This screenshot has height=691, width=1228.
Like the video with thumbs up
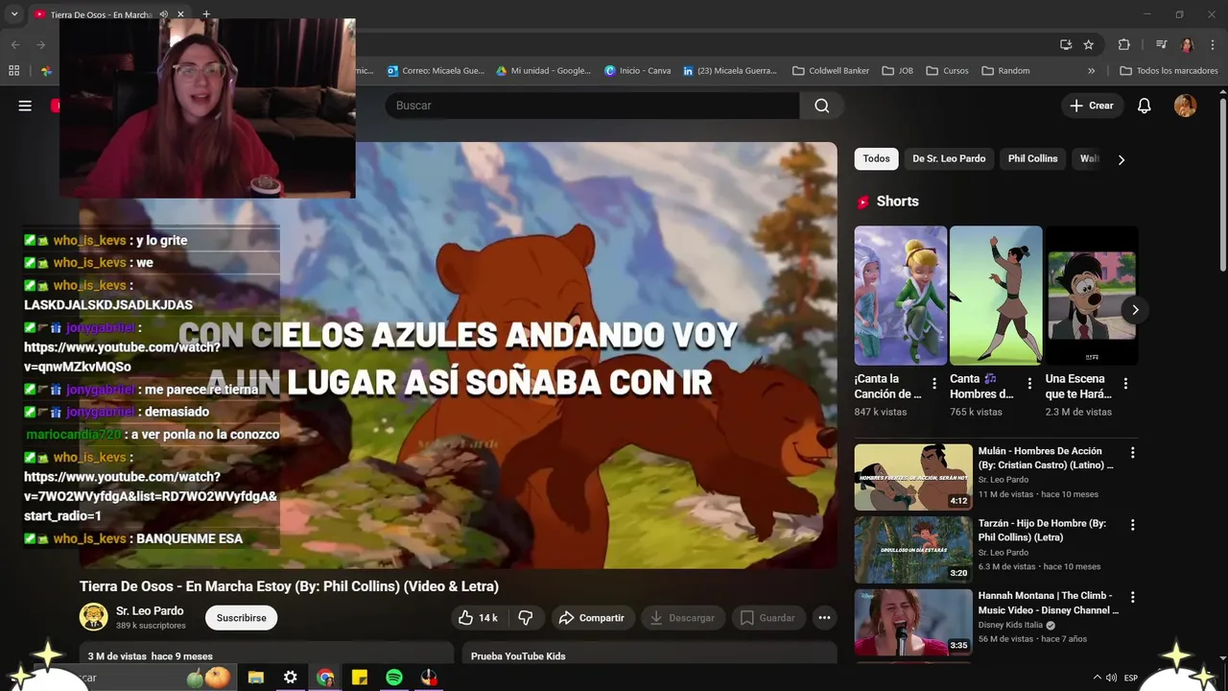(478, 618)
